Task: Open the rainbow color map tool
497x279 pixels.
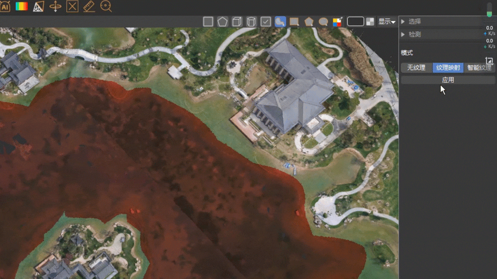Action: click(x=22, y=6)
